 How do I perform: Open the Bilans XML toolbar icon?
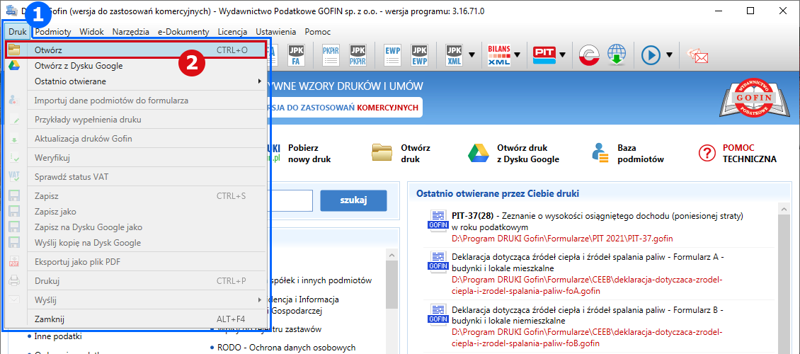coord(499,54)
